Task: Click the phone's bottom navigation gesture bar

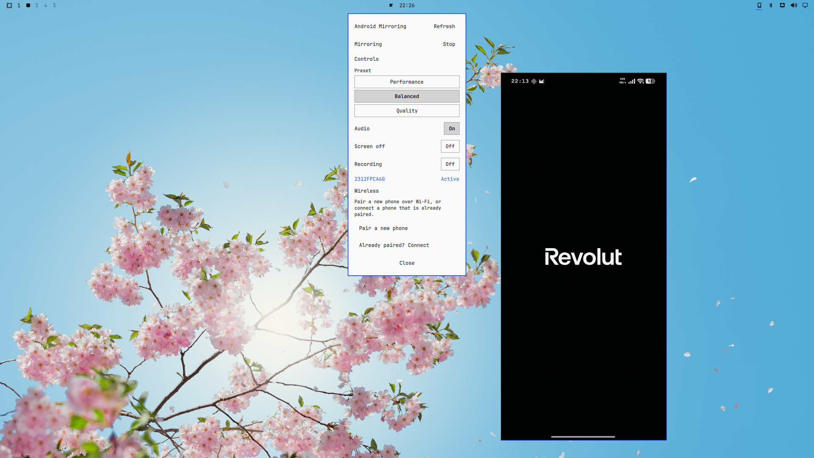Action: tap(583, 436)
